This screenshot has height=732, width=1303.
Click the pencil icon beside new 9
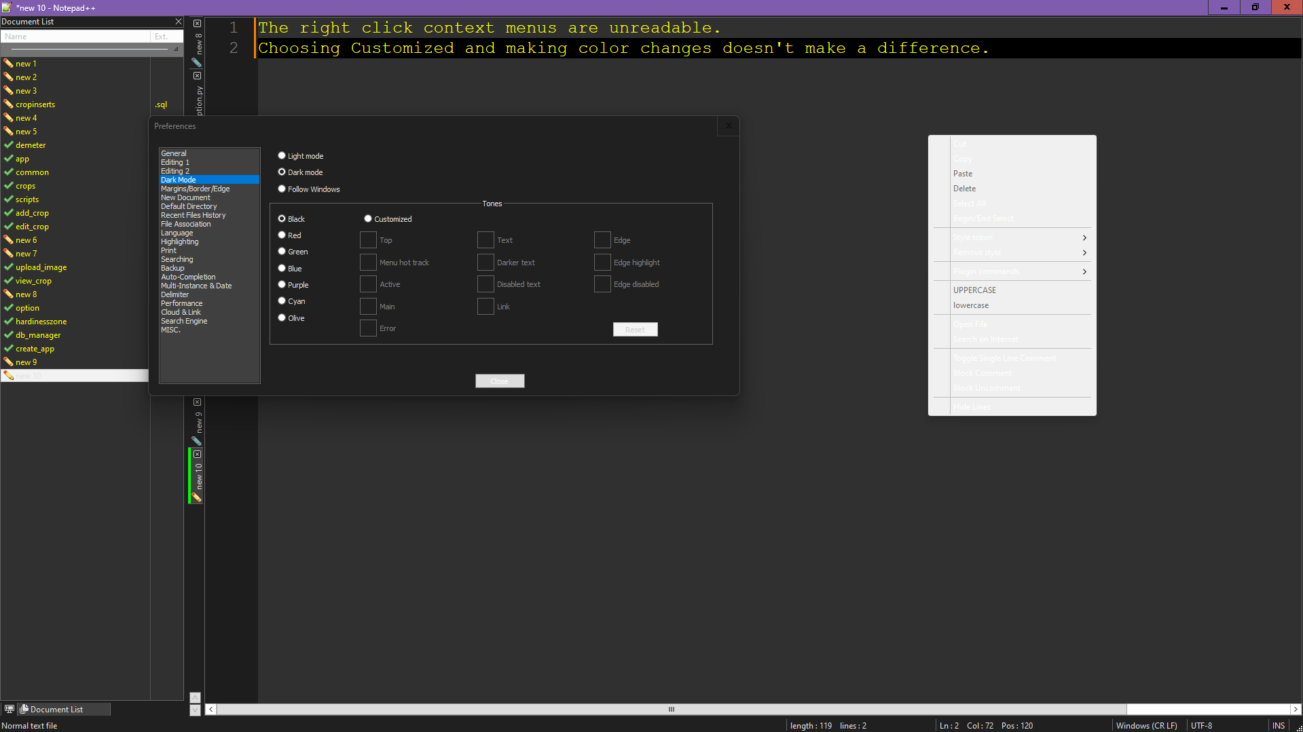(x=8, y=362)
